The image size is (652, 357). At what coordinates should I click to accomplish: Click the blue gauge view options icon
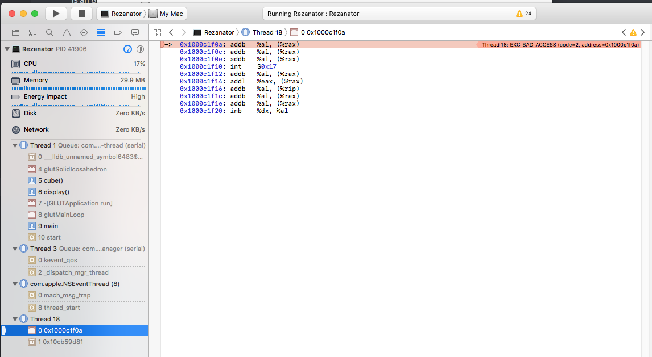[127, 49]
